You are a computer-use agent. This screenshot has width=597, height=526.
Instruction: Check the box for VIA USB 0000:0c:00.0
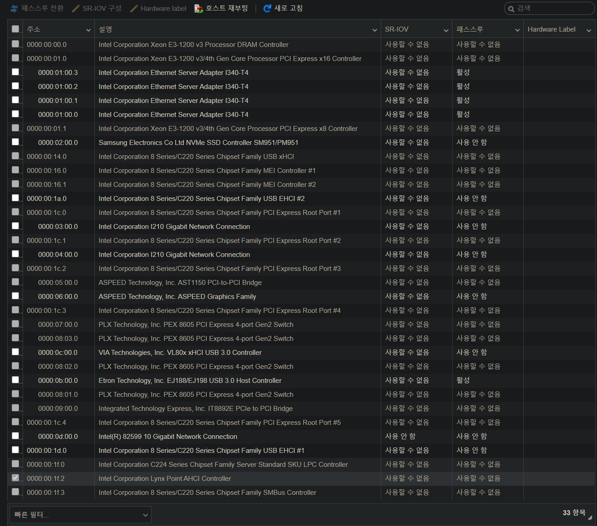(15, 352)
